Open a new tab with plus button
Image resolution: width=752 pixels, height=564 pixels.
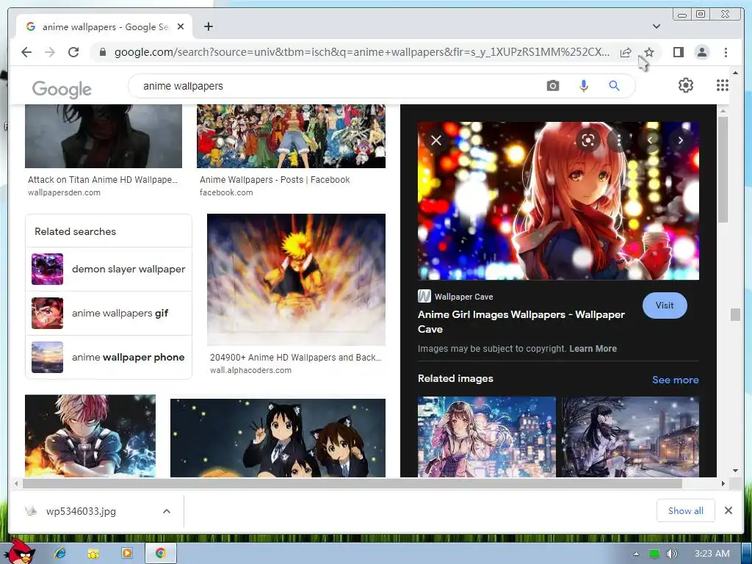tap(208, 26)
